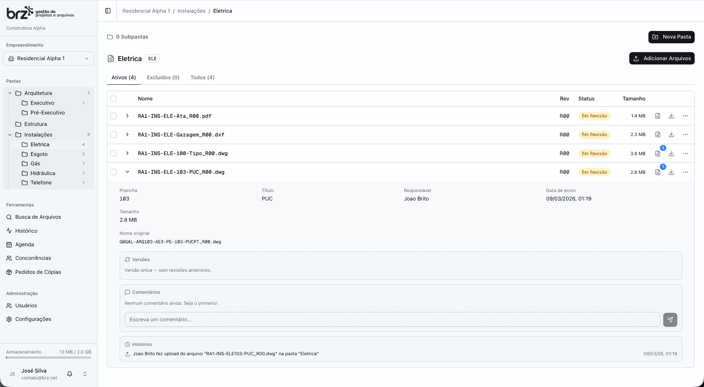Click Adicionar Arquivos button

pos(662,58)
